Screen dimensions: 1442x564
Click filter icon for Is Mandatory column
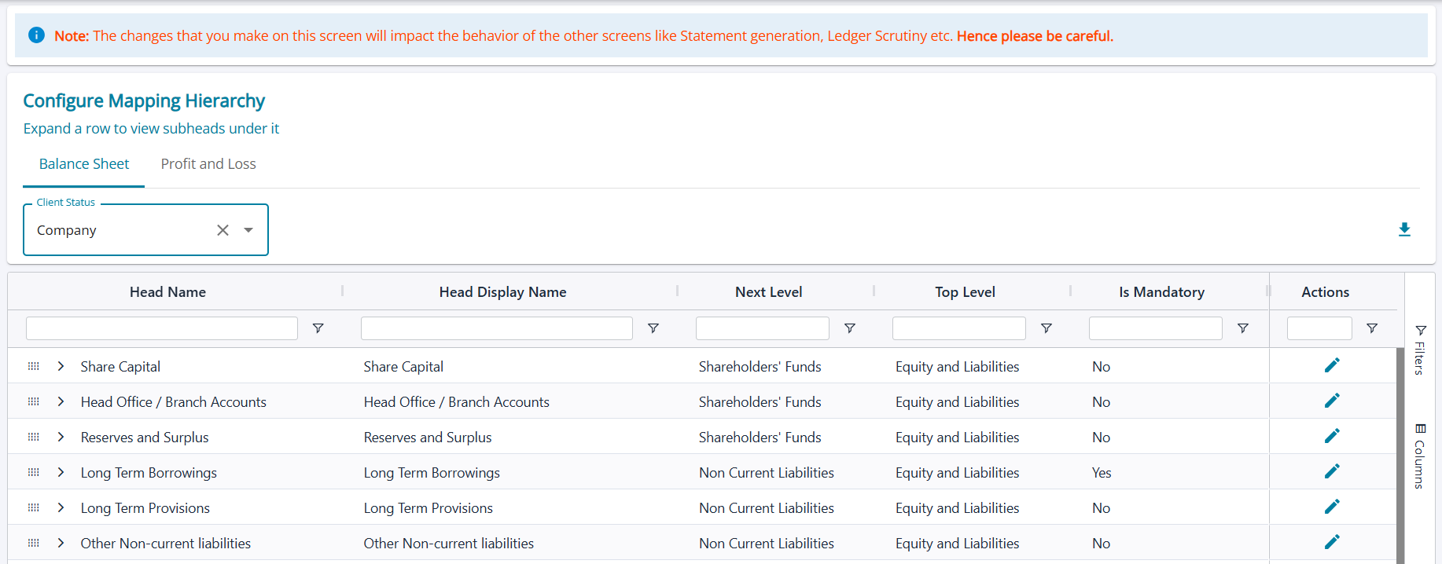[1242, 328]
